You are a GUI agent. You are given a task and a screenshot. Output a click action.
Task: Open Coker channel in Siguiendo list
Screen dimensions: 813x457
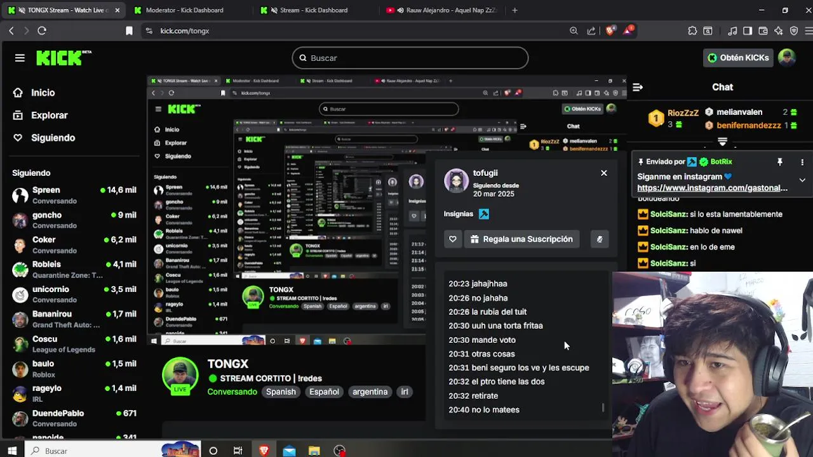74,244
